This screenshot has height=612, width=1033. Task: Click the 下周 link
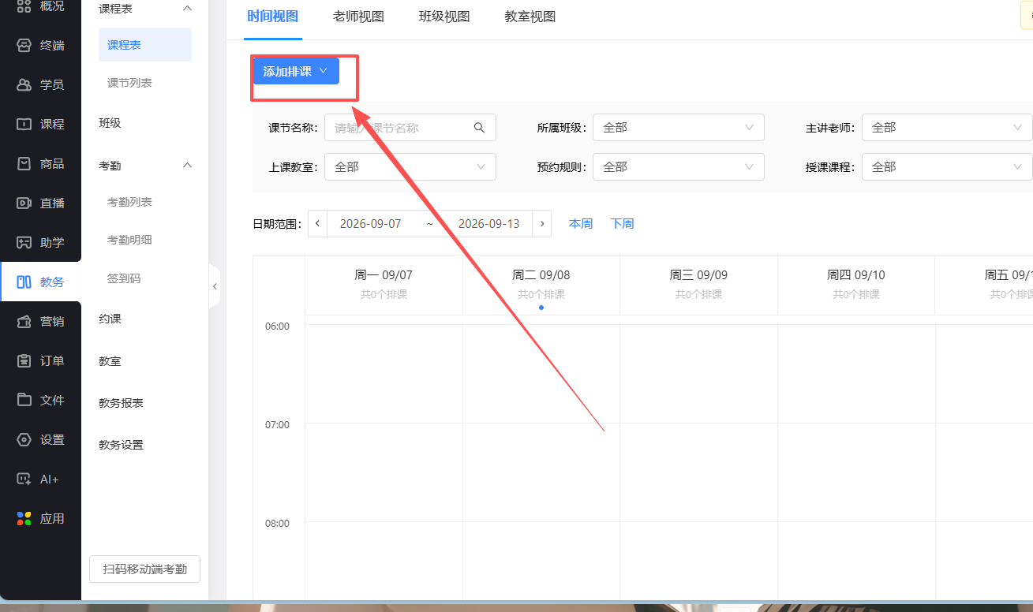pyautogui.click(x=622, y=224)
